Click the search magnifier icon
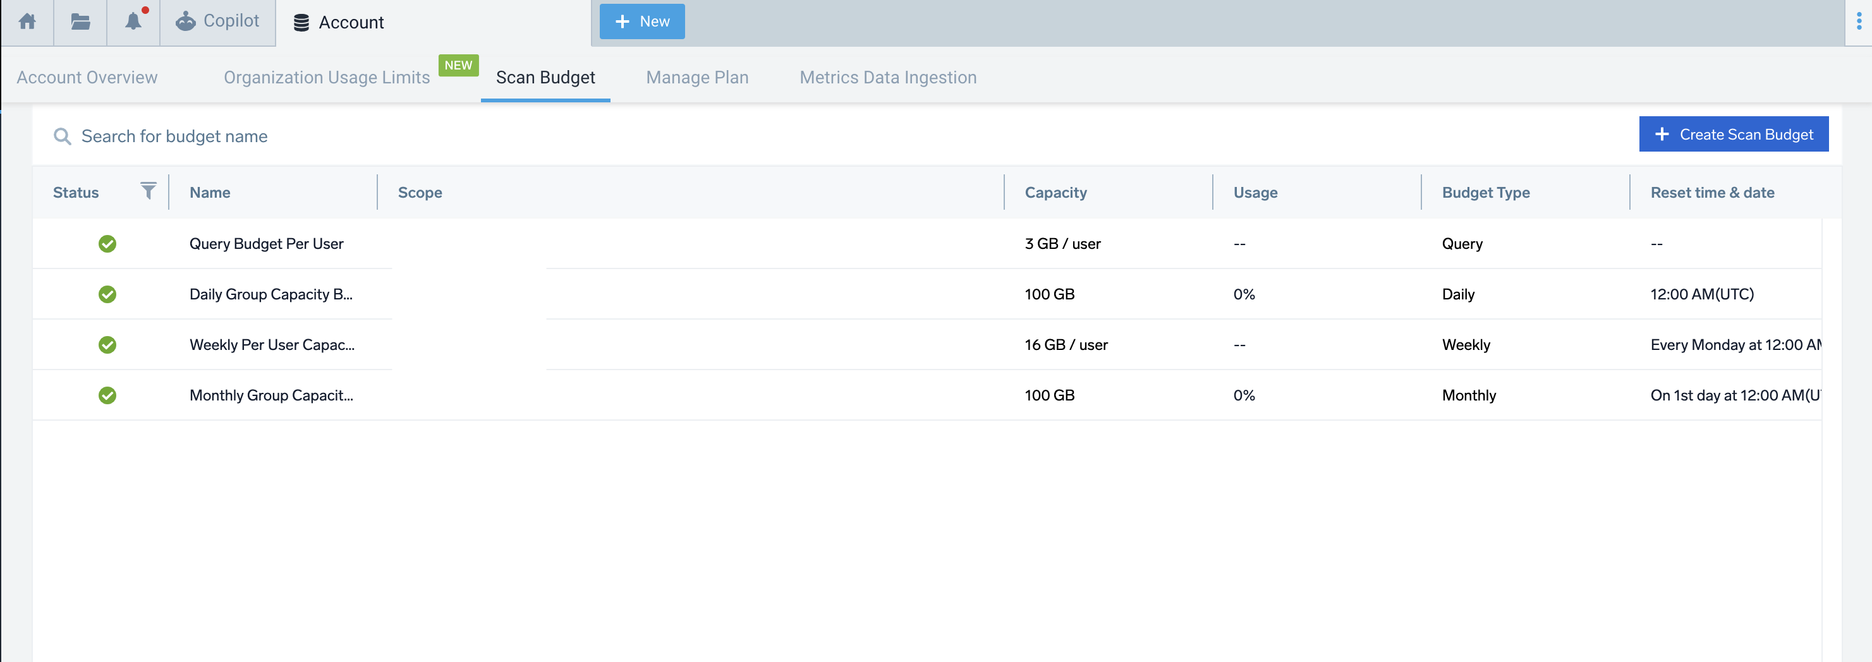 click(63, 136)
